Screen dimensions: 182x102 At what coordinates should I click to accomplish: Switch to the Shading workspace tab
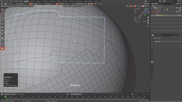tap(59, 1)
